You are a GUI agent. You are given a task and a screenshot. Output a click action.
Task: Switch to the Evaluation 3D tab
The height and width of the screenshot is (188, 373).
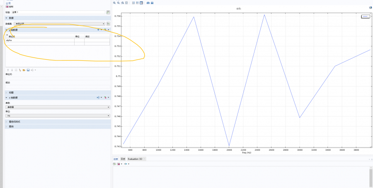136,159
